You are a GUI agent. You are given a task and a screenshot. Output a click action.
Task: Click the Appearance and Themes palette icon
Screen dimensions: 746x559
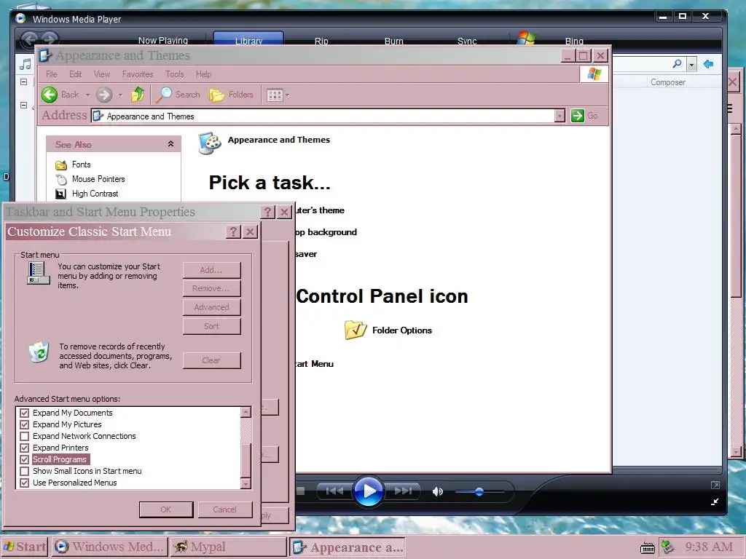coord(210,143)
